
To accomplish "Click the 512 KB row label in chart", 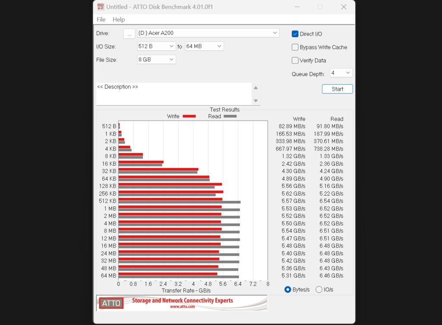I will [107, 201].
